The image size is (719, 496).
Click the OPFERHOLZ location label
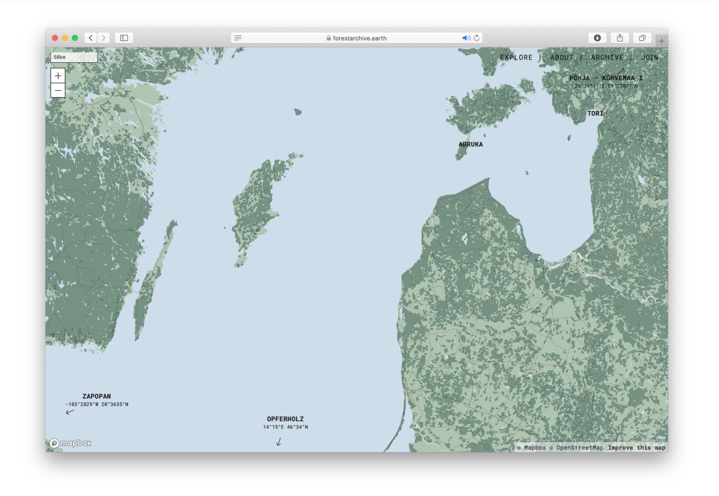tap(285, 419)
